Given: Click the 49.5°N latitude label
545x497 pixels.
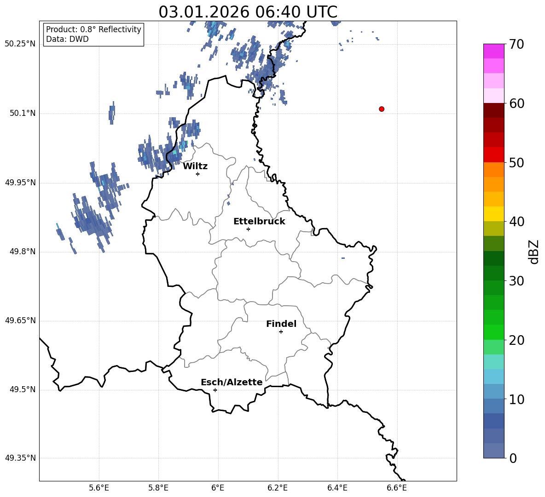Looking at the screenshot, I should tap(23, 389).
